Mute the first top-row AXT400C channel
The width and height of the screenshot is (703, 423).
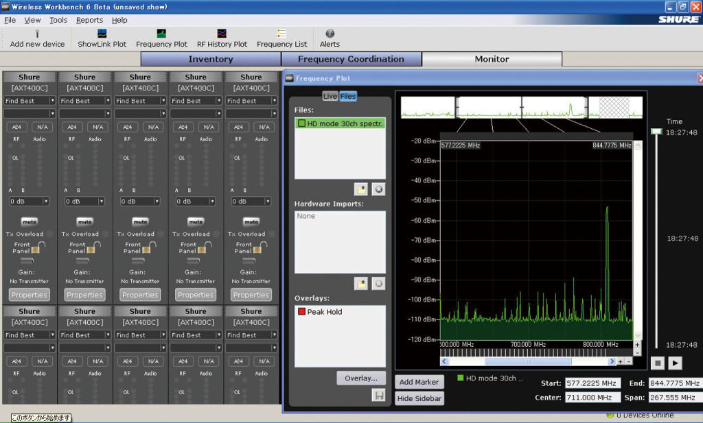(29, 221)
